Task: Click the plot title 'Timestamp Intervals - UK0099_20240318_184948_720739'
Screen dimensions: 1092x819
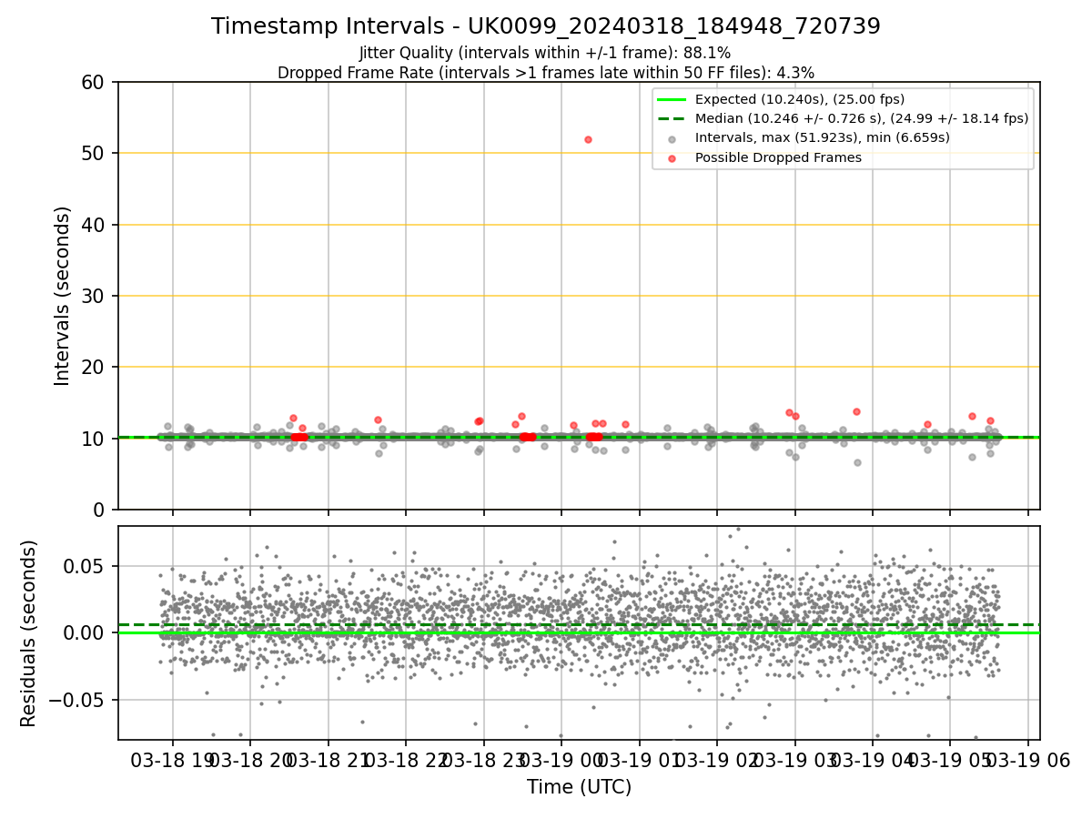Action: [546, 26]
